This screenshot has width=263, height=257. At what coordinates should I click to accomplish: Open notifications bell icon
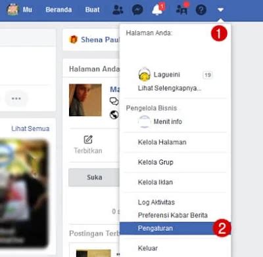click(x=158, y=9)
